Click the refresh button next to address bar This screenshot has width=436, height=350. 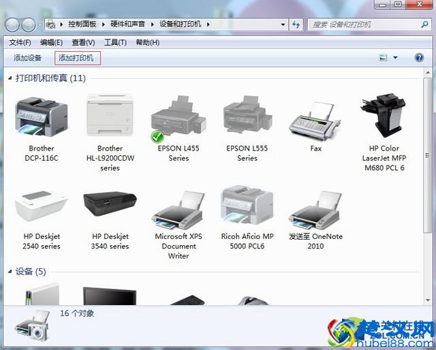click(x=296, y=25)
